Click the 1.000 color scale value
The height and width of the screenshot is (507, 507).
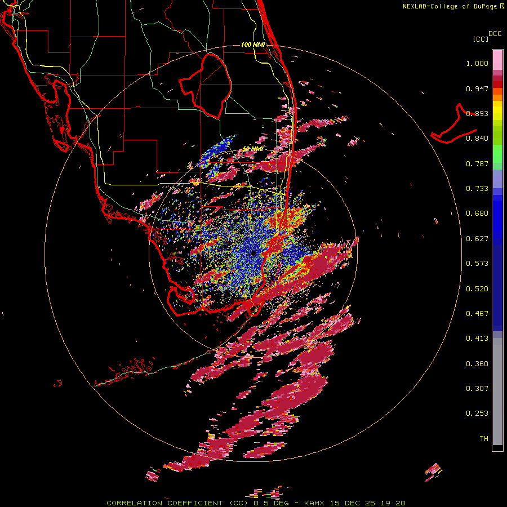(477, 63)
